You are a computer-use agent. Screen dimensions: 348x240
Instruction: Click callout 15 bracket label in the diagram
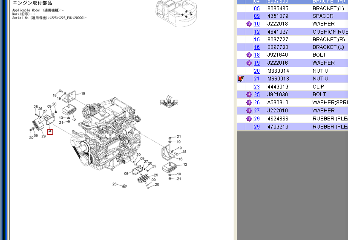coord(83,94)
